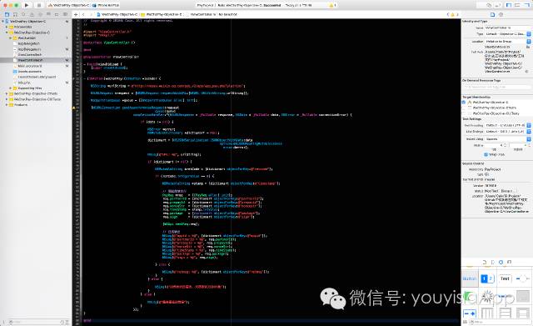Select Assets.xcassets in the project navigator
Screen dimensions: 533x326
(x=30, y=71)
